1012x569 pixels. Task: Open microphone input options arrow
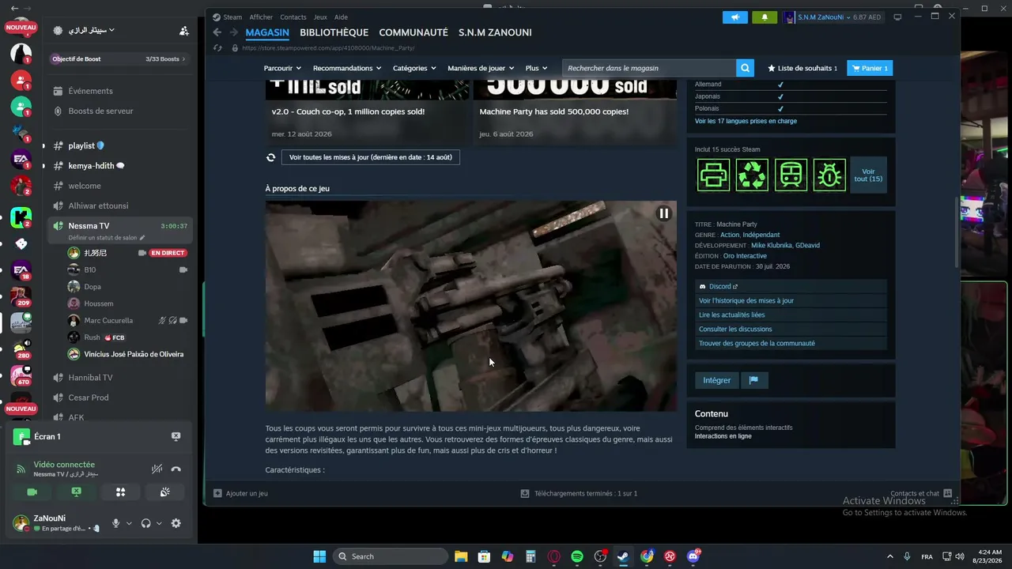[x=128, y=523]
